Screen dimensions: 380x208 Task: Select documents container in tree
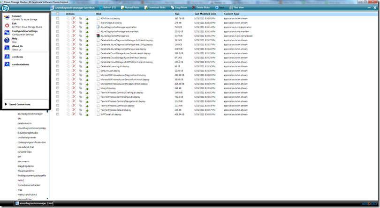coord(23,161)
